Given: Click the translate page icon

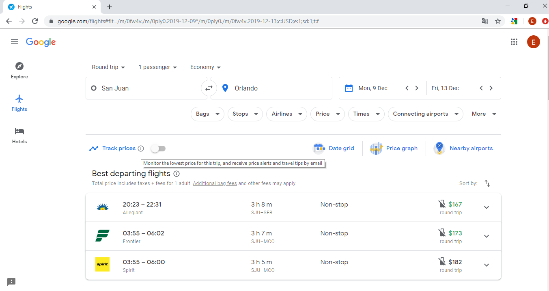Looking at the screenshot, I should [484, 21].
